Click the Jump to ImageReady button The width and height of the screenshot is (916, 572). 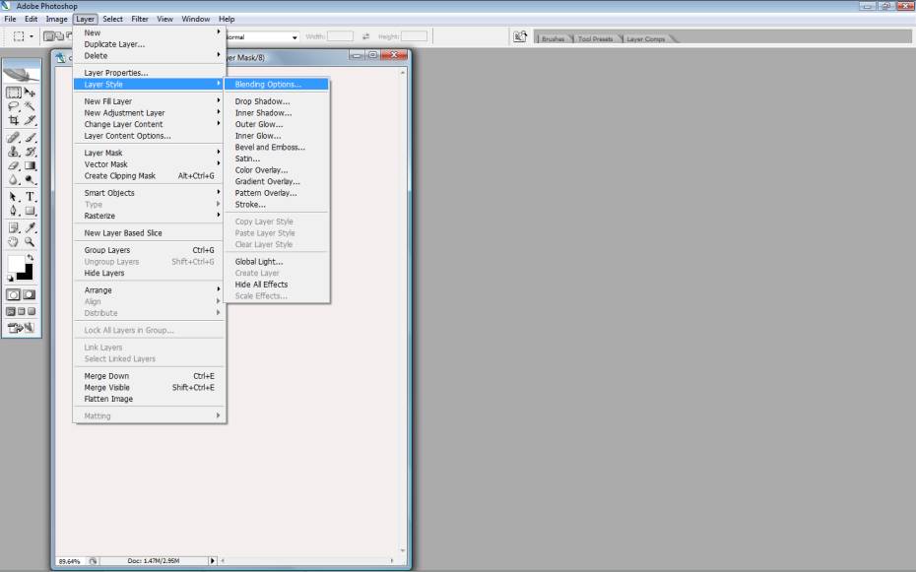coord(21,328)
